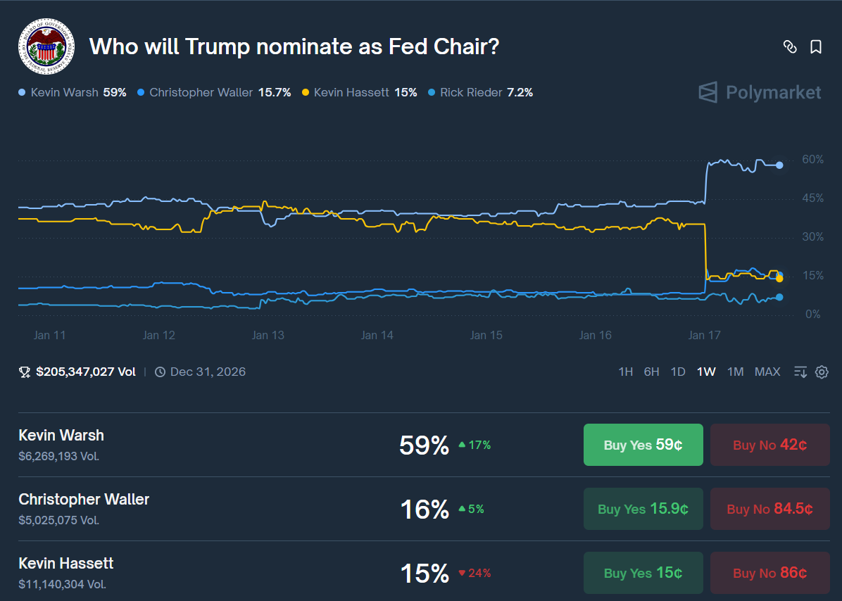842x601 pixels.
Task: Buy No on Kevin Hassett at 86¢
Action: point(769,573)
